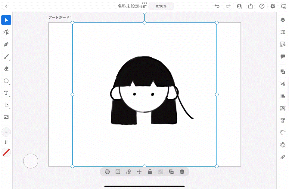
Task: Go back using the top-left arrow
Action: pos(6,6)
